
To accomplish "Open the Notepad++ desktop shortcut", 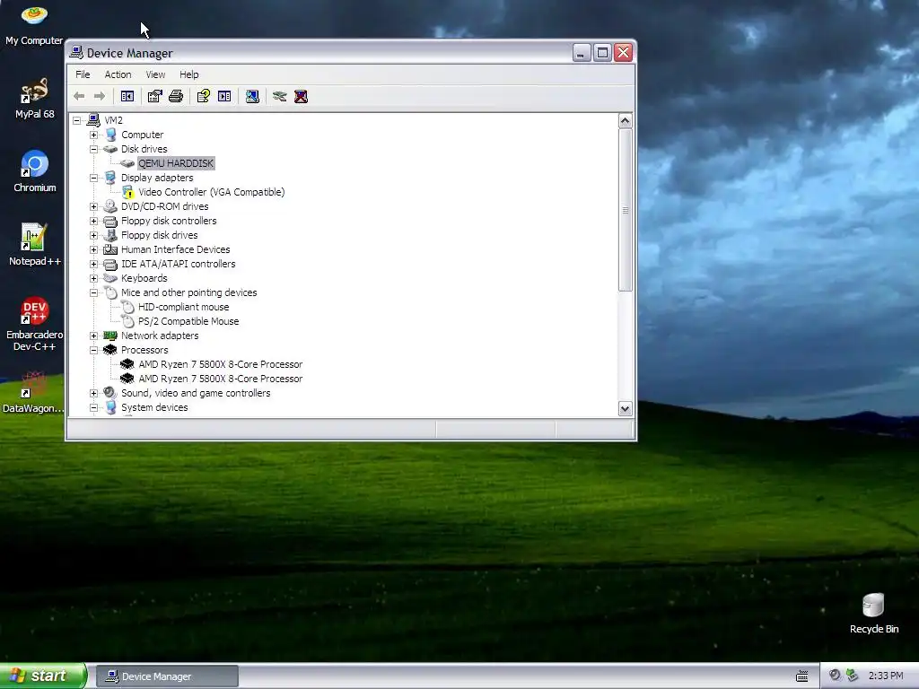I will pyautogui.click(x=35, y=245).
